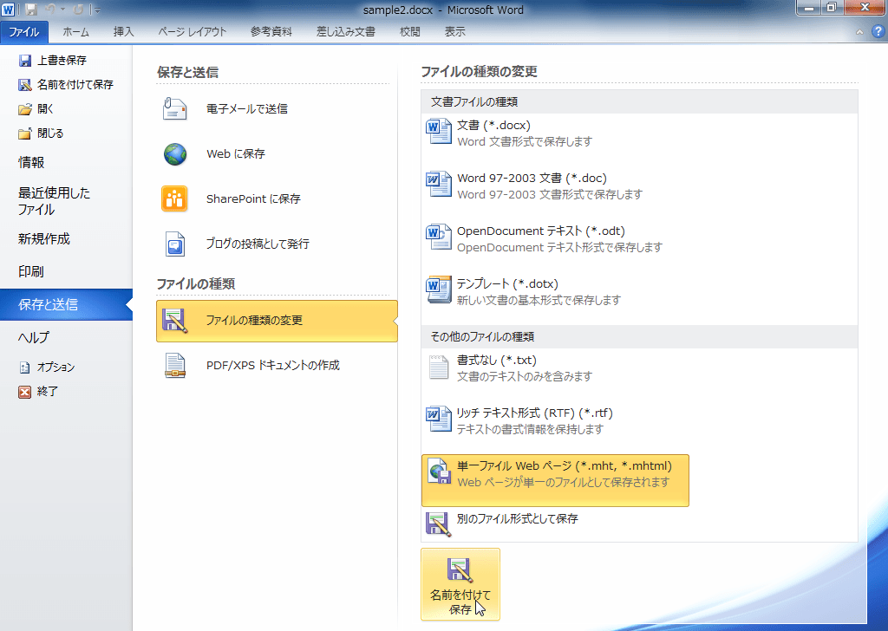888x631 pixels.
Task: Open Word Help question mark icon
Action: tap(878, 32)
